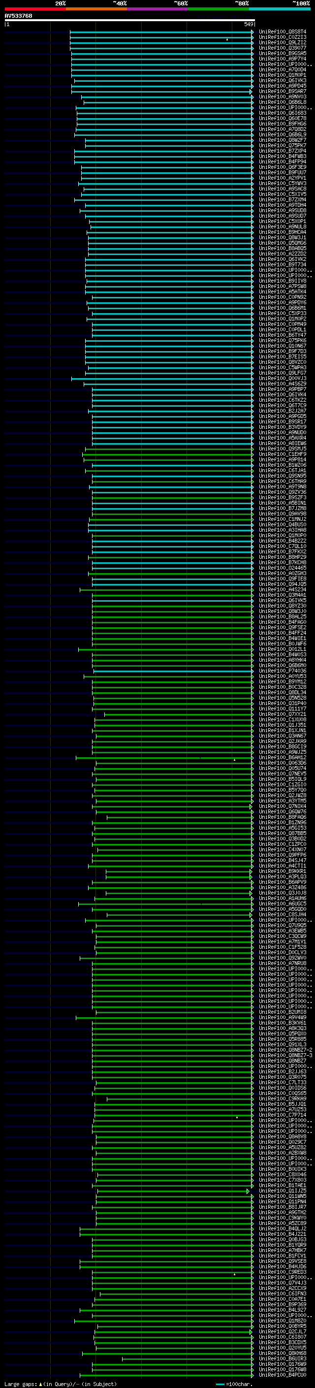Click the UniRef100_B4J221 label
Image resolution: width=315 pixels, height=1388 pixels.
click(282, 1234)
